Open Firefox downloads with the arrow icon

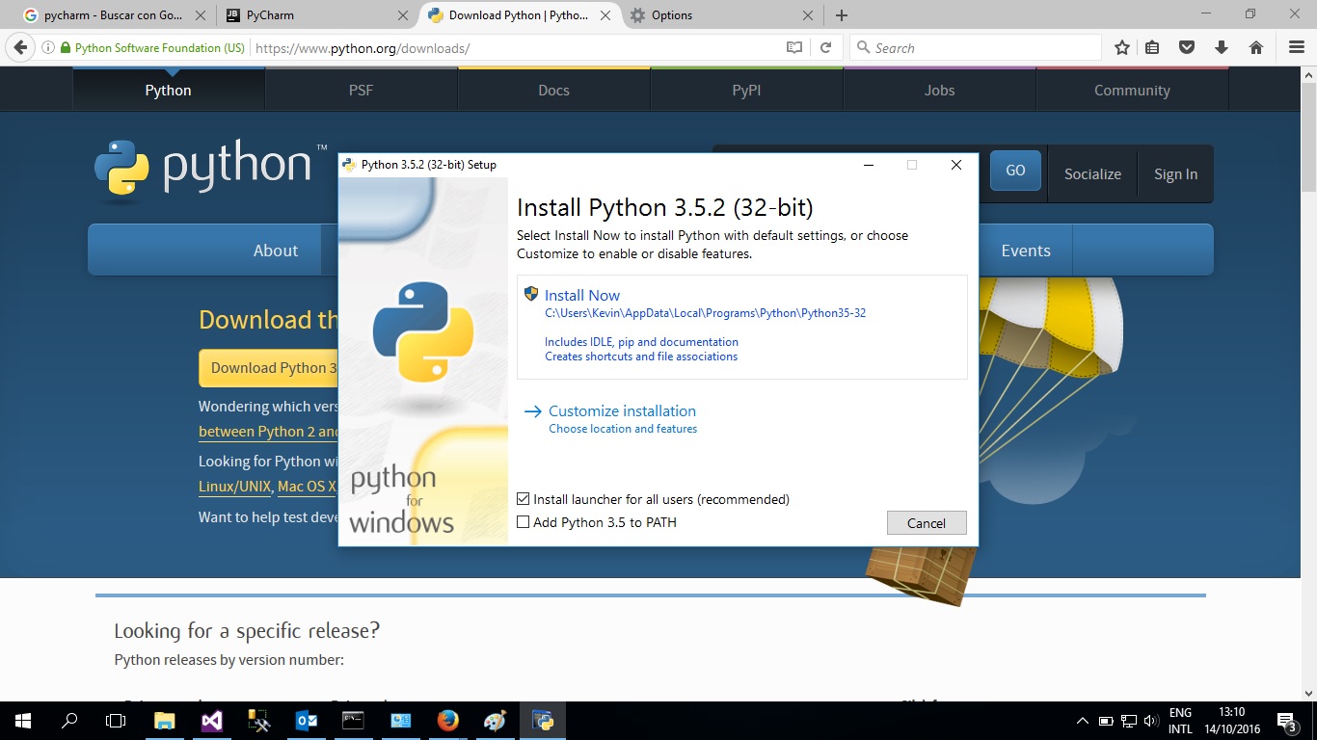pos(1221,46)
